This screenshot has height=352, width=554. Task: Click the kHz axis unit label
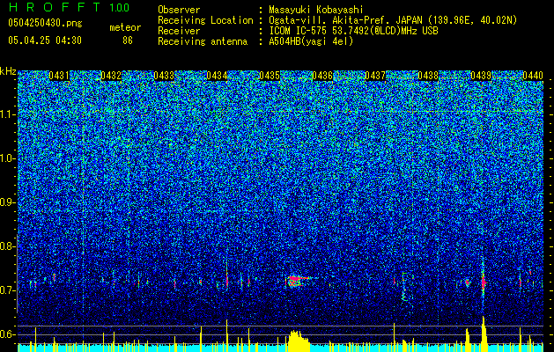point(8,71)
